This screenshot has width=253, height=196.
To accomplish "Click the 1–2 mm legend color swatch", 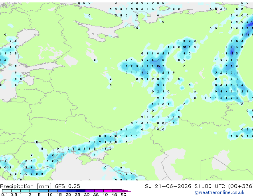I will pos(25,191).
